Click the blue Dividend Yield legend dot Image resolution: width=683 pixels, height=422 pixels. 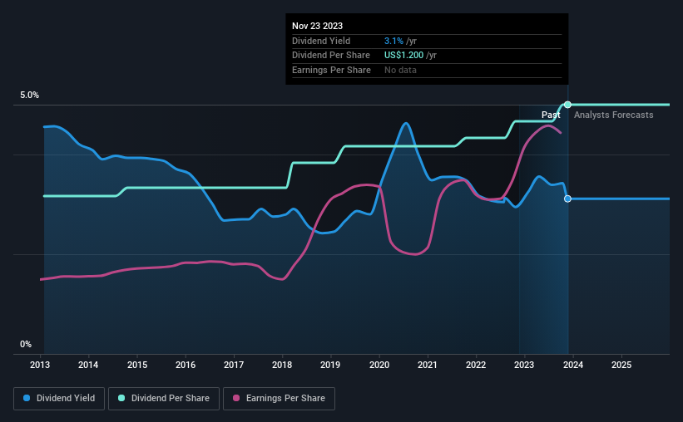pos(27,398)
